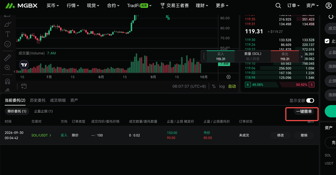Click the trophy 交易王者赛 link
The image size is (336, 175).
[x=174, y=5]
